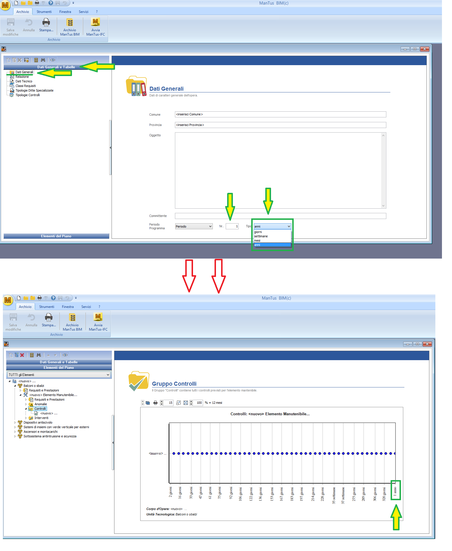Click archive cabinet icon in upper panel toolbar
452x551 pixels.
point(36,60)
